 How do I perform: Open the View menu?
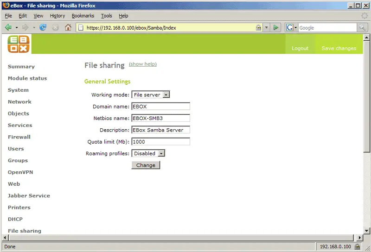pos(38,16)
